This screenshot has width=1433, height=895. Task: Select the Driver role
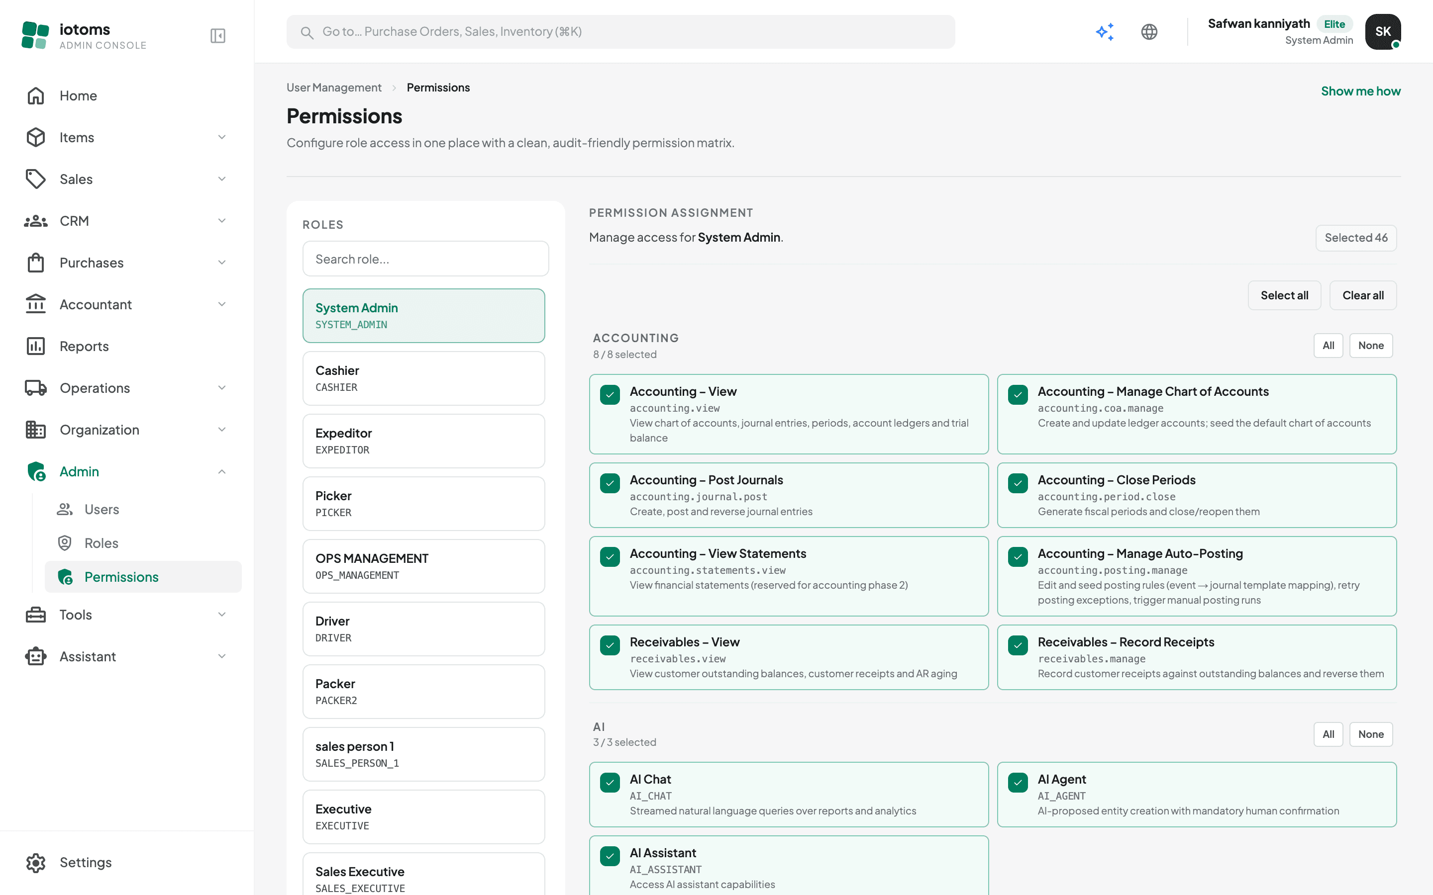coord(424,629)
